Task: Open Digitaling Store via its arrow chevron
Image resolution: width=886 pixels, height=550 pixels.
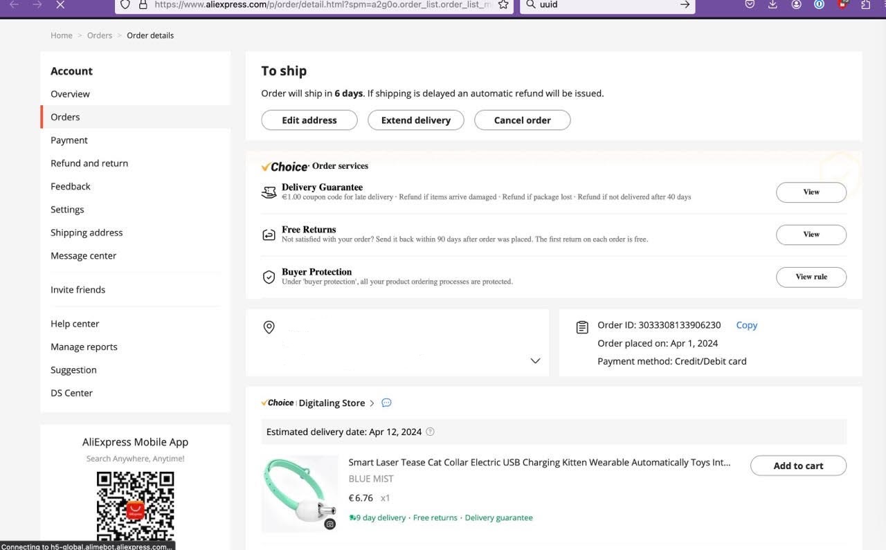Action: point(372,403)
